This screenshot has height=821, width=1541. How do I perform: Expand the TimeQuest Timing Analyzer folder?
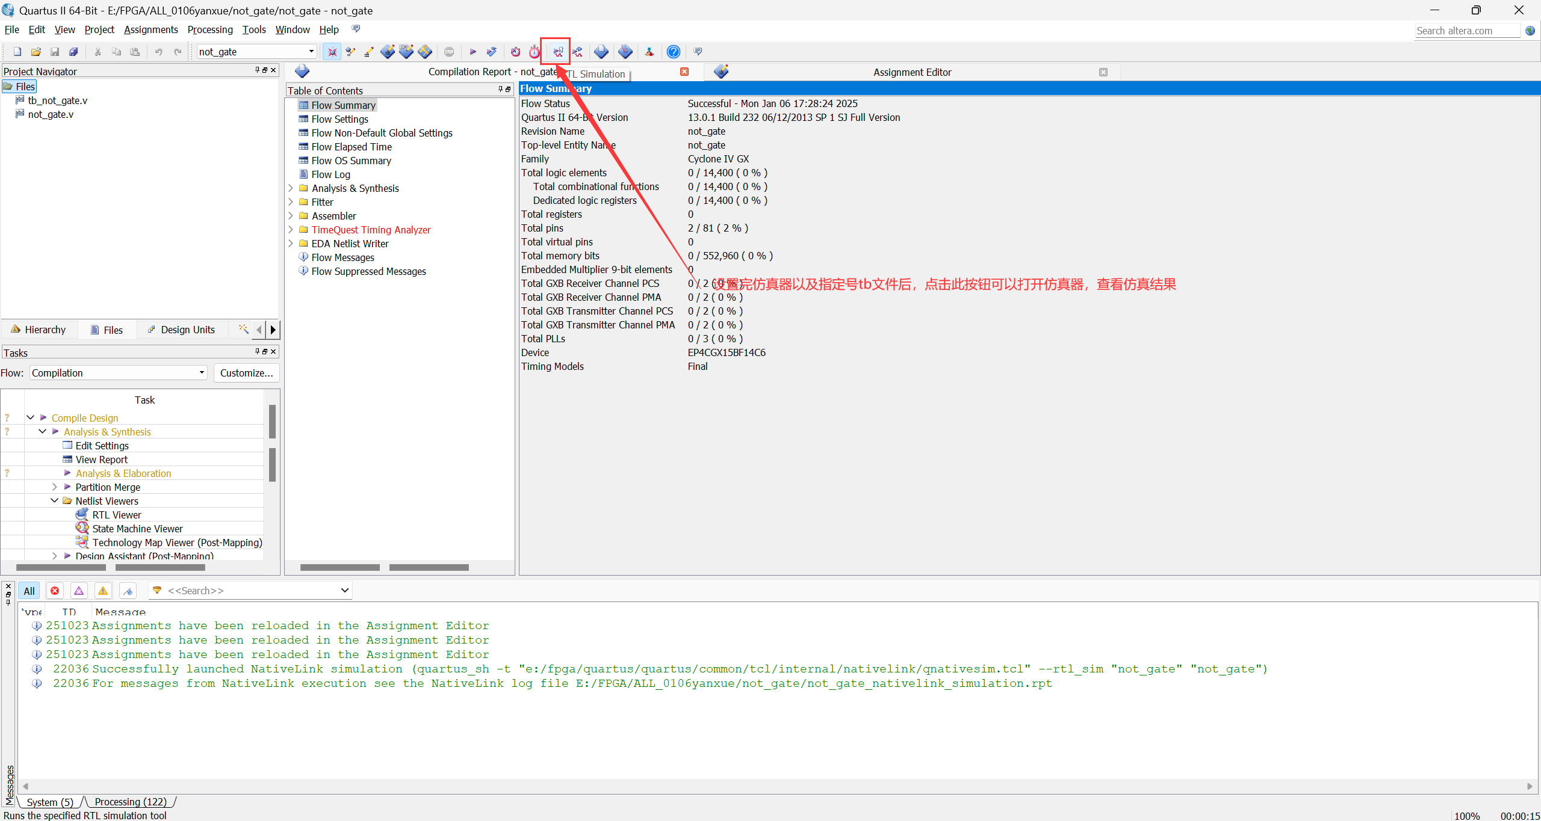point(291,230)
